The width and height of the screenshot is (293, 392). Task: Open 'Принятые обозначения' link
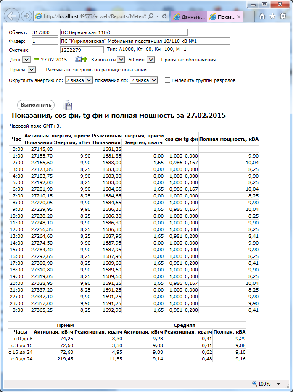click(x=188, y=60)
